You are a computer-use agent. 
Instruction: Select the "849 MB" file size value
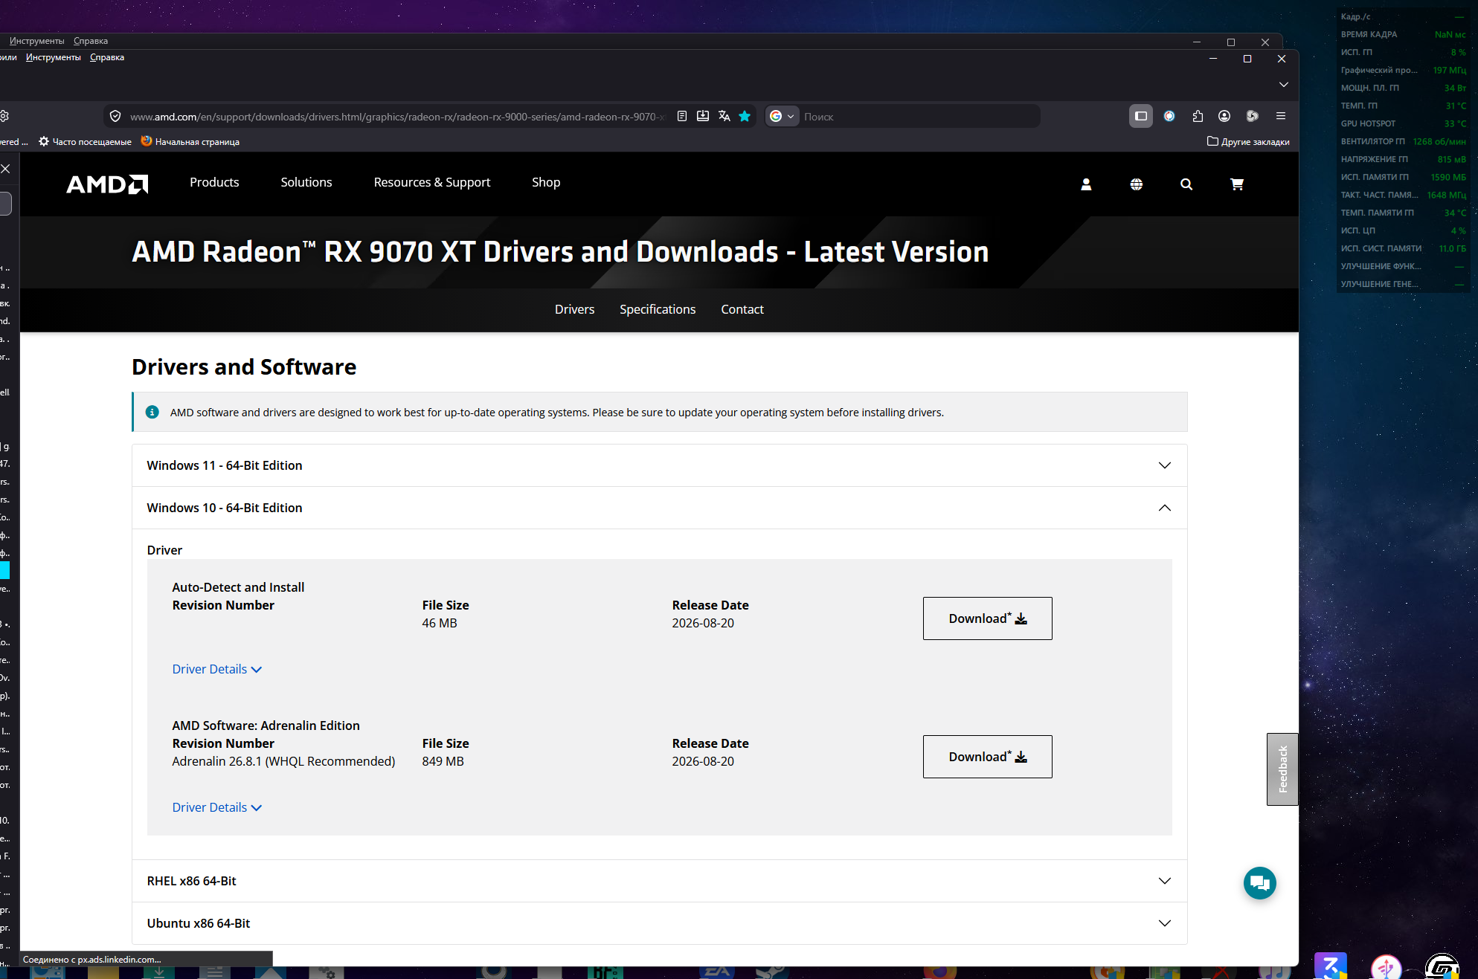pos(443,761)
